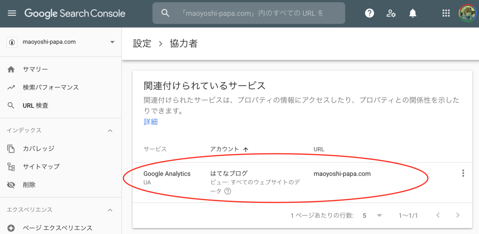479x234 pixels.
Task: Open 検索パフォーマンス in sidebar
Action: (51, 87)
